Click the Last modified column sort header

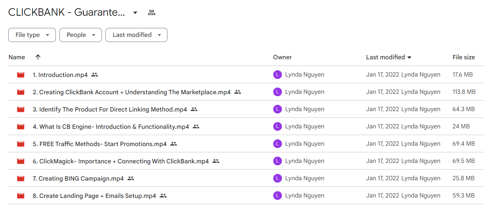coord(389,57)
